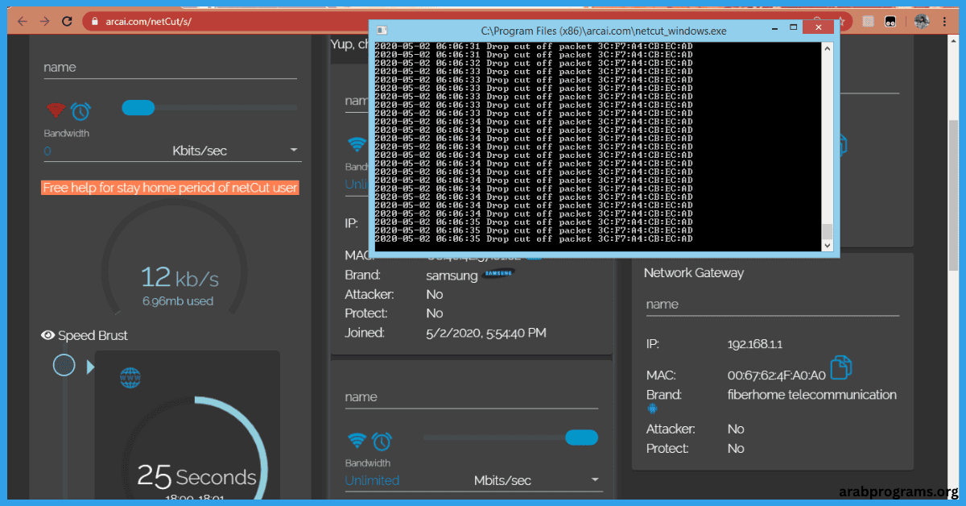Viewport: 966px width, 506px height.
Task: Open the Free help for stay home link
Action: (170, 188)
